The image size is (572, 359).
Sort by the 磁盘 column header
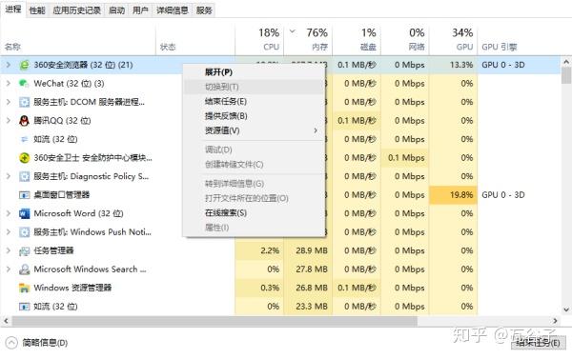coord(357,39)
